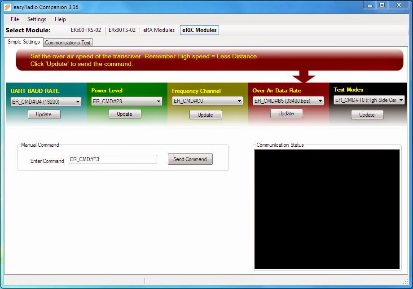The image size is (413, 289).
Task: Click the Send Command button
Action: point(190,159)
